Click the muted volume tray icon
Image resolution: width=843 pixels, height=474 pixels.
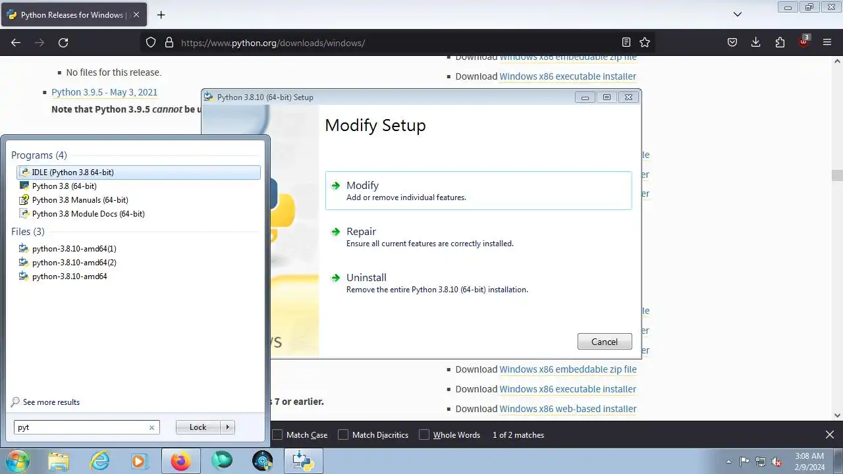[x=777, y=461]
